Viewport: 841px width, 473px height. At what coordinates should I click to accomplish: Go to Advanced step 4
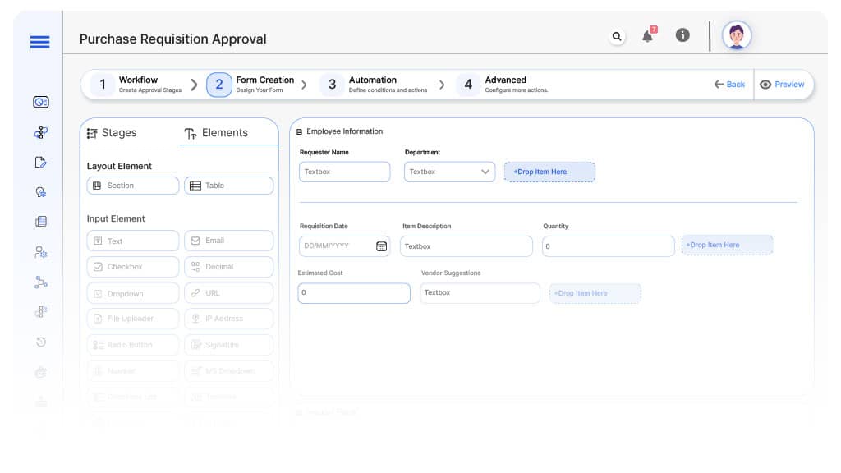click(x=502, y=85)
